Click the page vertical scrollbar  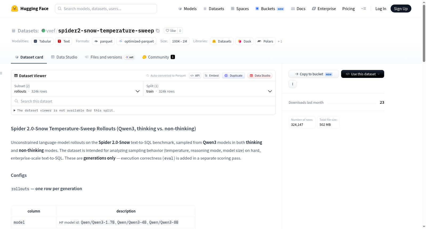coord(424,33)
